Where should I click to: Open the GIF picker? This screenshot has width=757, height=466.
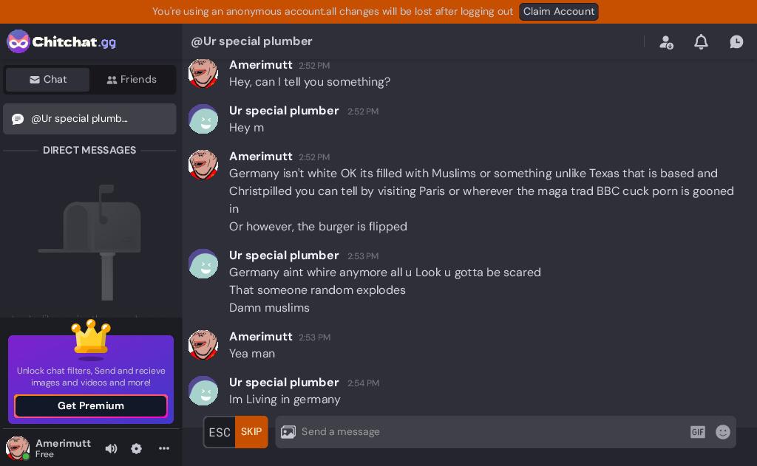click(x=698, y=432)
